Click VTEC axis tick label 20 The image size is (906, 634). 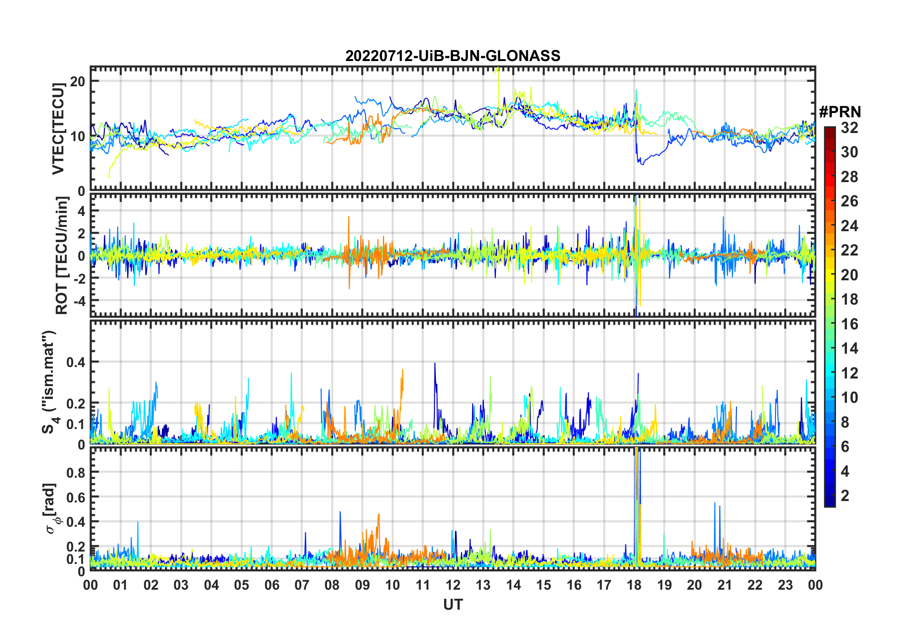[x=77, y=81]
